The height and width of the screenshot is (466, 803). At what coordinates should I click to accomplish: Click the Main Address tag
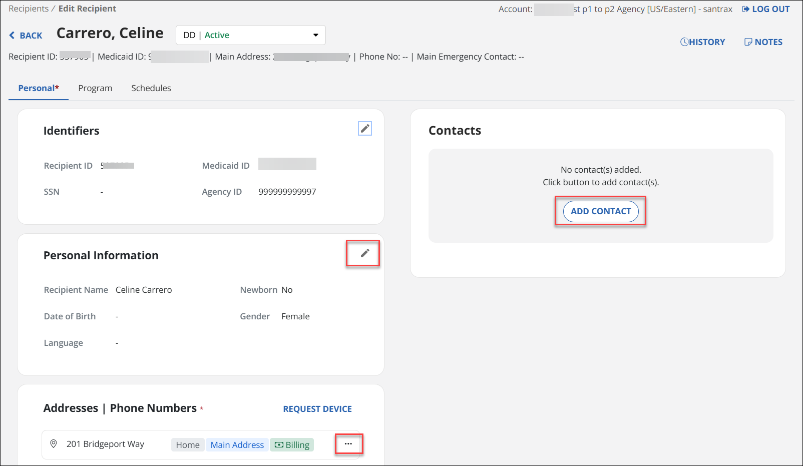(237, 445)
